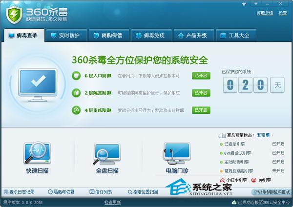Open the title bar dropdown menu arrow
Image resolution: width=293 pixels, height=207 pixels.
click(x=256, y=4)
